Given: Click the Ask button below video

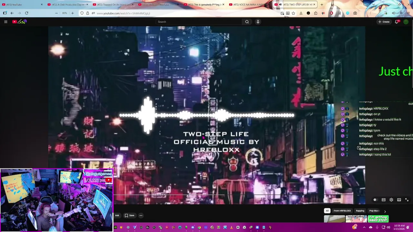Looking at the screenshot, I should 117,216.
